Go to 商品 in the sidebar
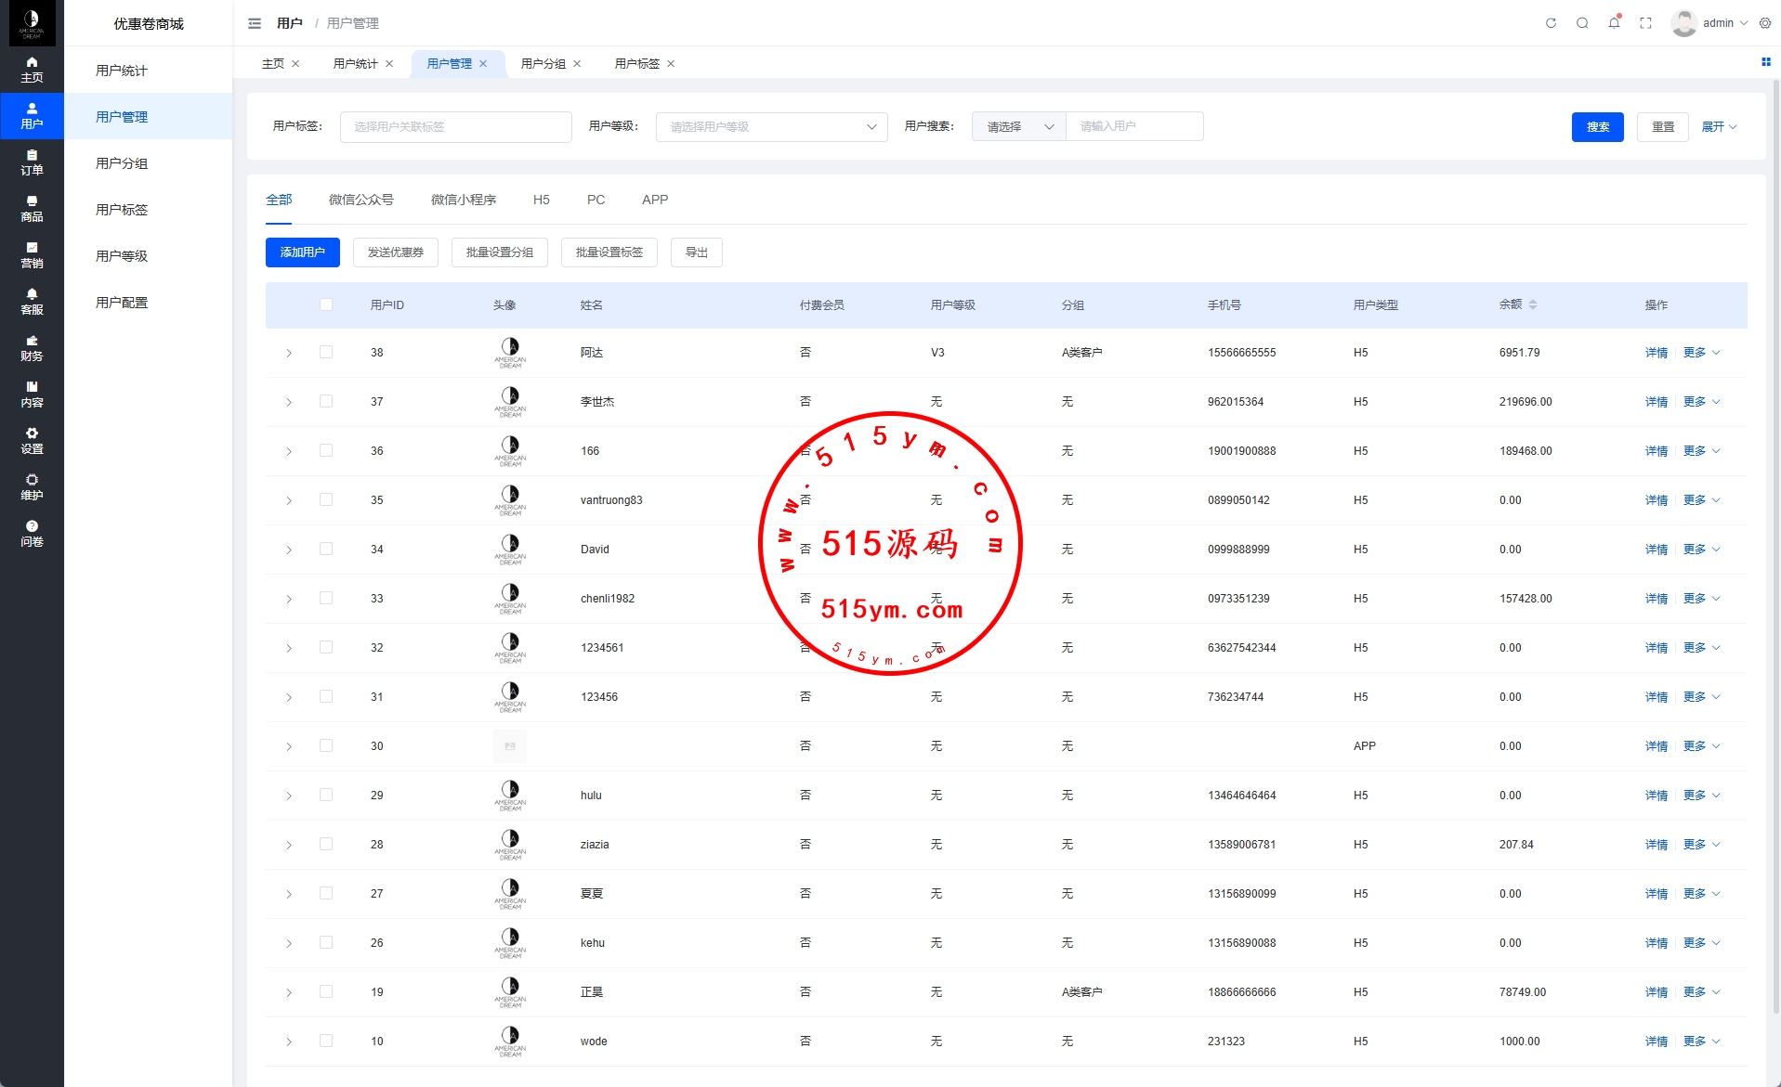 pyautogui.click(x=32, y=209)
